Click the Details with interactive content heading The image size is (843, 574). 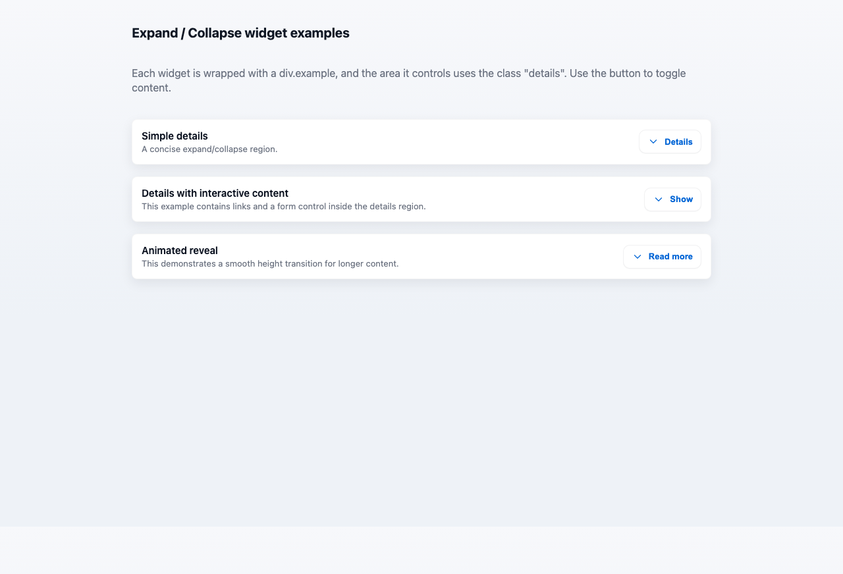(215, 194)
